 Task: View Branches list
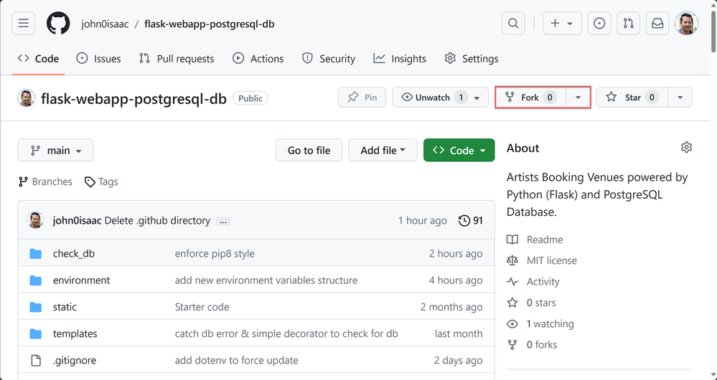(x=45, y=182)
